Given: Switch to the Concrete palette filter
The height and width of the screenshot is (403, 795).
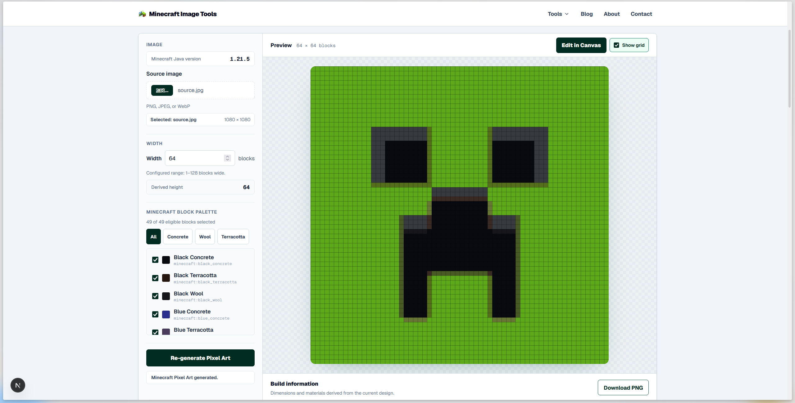Looking at the screenshot, I should 178,237.
